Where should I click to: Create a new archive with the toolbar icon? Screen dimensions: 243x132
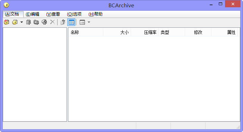pos(7,22)
